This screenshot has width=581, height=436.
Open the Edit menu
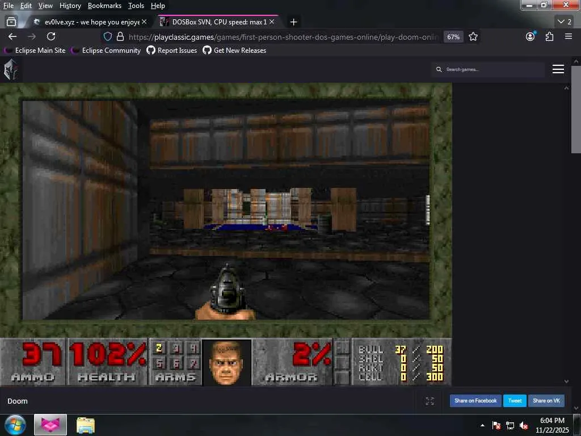pos(26,6)
